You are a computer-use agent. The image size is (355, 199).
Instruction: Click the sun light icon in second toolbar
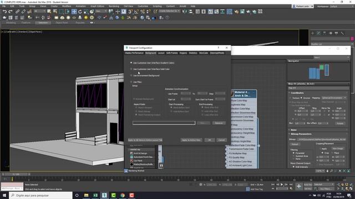(x=86, y=18)
